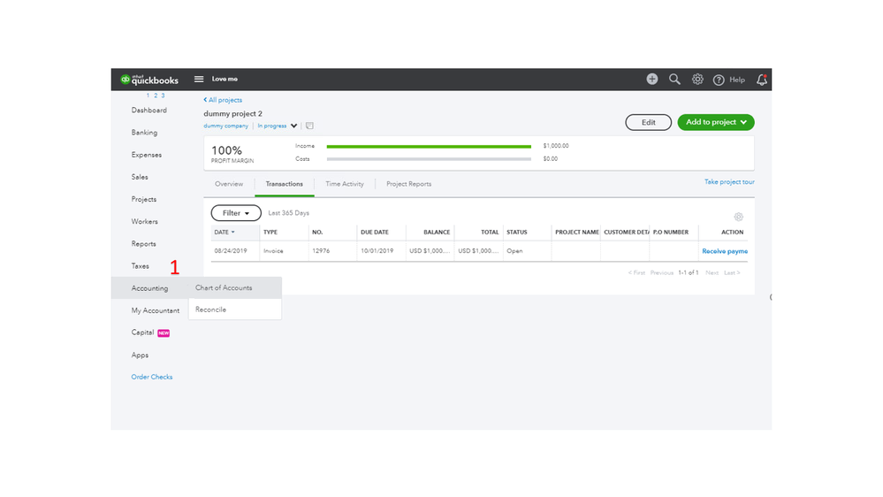Switch to the Project Reports tab
This screenshot has height=497, width=883.
pyautogui.click(x=409, y=184)
